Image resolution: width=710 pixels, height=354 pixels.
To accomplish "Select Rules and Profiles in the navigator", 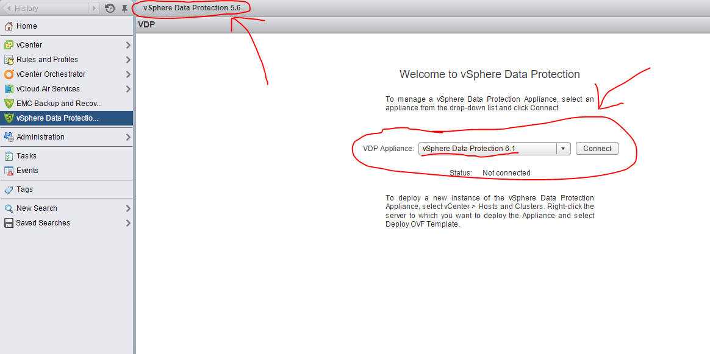I will pos(66,60).
